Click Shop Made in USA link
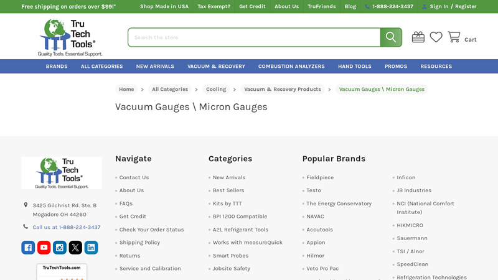498x280 pixels. [164, 6]
